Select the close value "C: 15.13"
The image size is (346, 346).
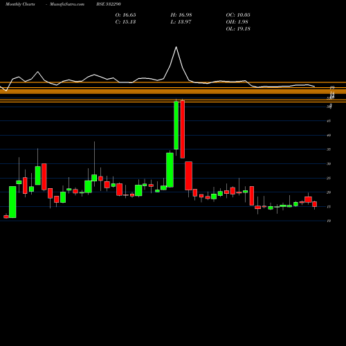tap(125, 22)
